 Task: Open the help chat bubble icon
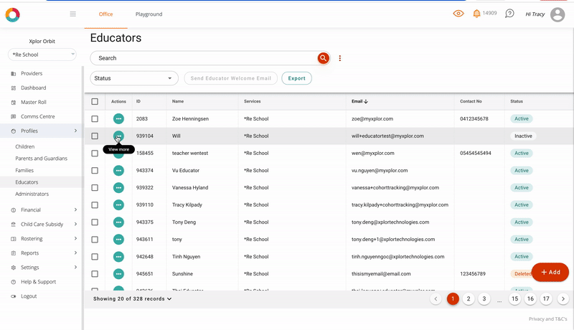click(509, 14)
